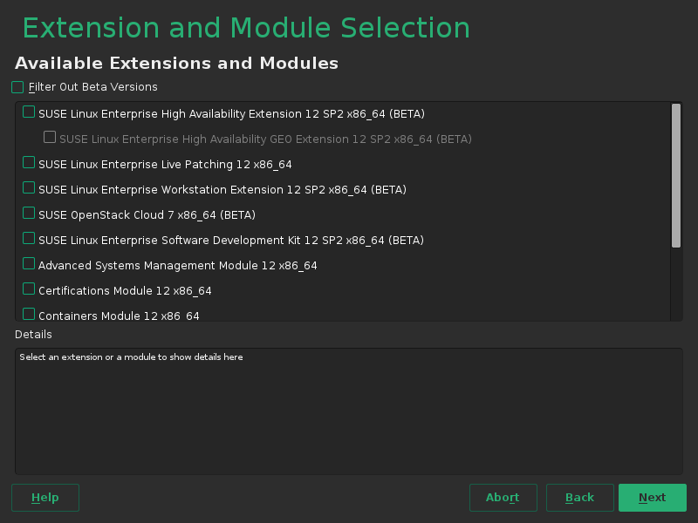
Task: Click the extensions list scrollbar thumb
Action: [x=676, y=174]
